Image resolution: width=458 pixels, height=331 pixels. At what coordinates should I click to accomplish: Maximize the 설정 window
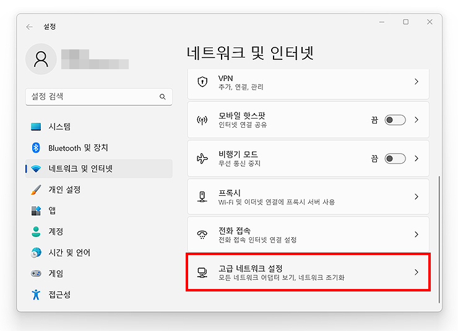coord(406,22)
